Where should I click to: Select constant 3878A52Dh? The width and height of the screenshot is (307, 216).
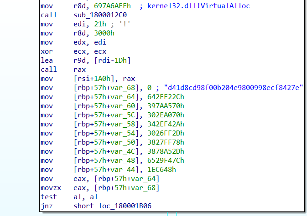(x=166, y=151)
